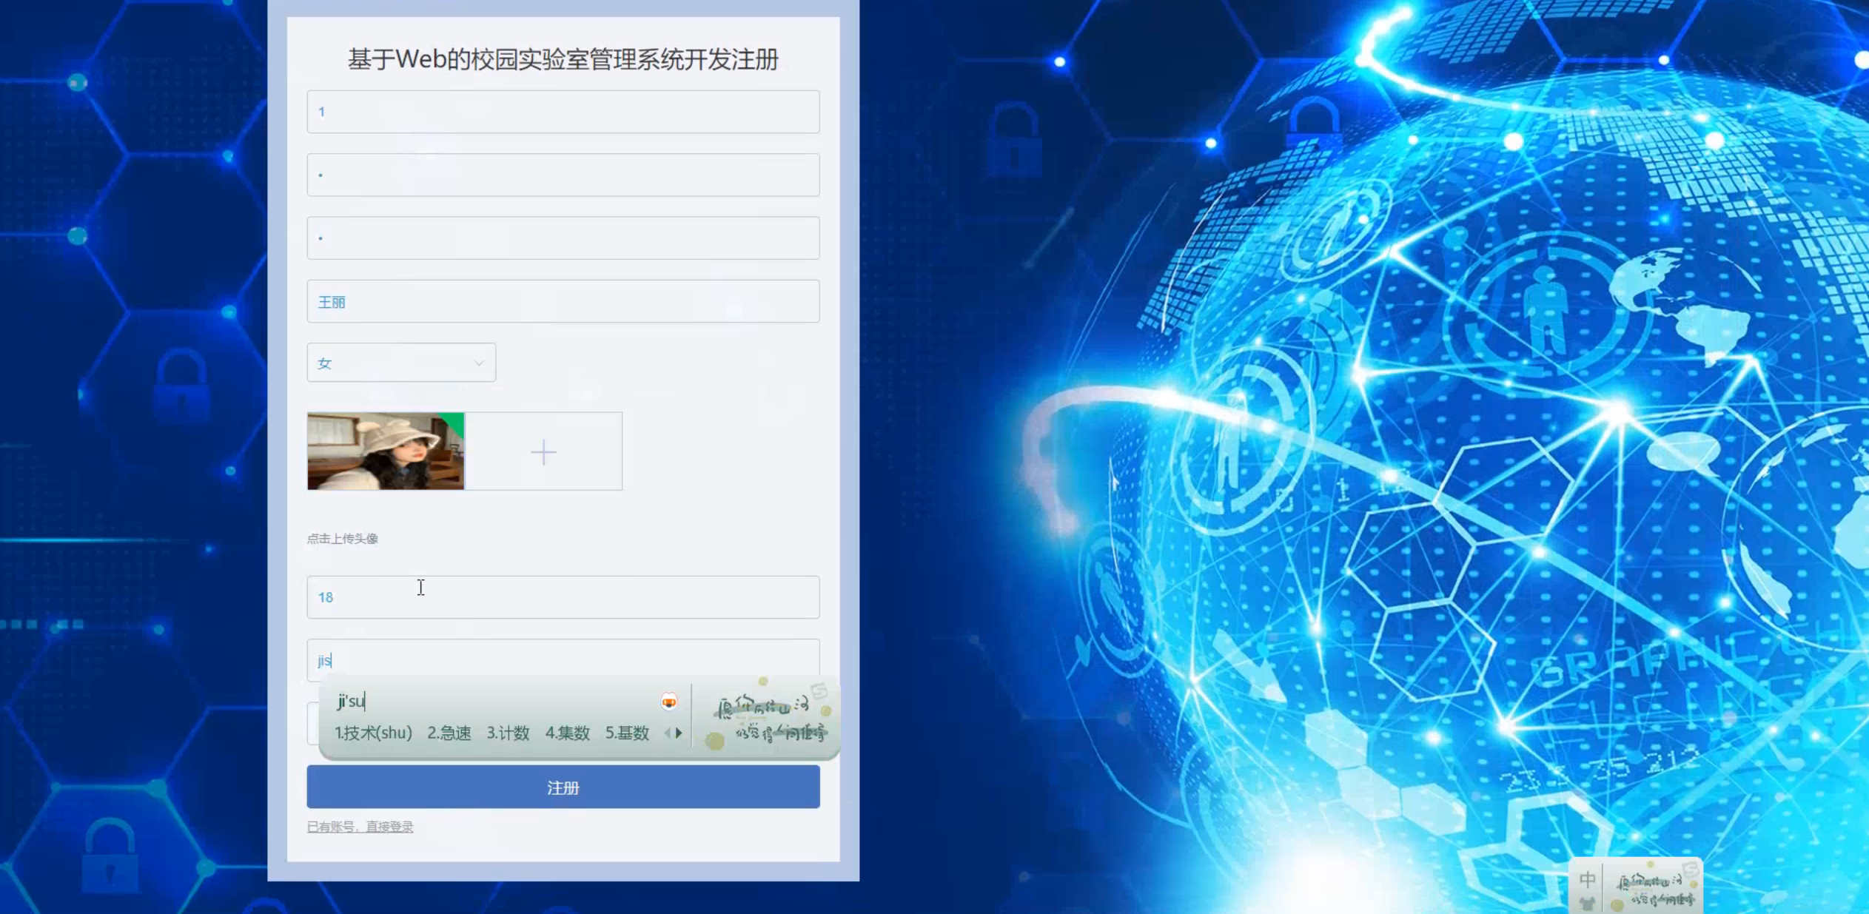Click the green corner badge on avatar
Image resolution: width=1869 pixels, height=914 pixels.
click(454, 423)
